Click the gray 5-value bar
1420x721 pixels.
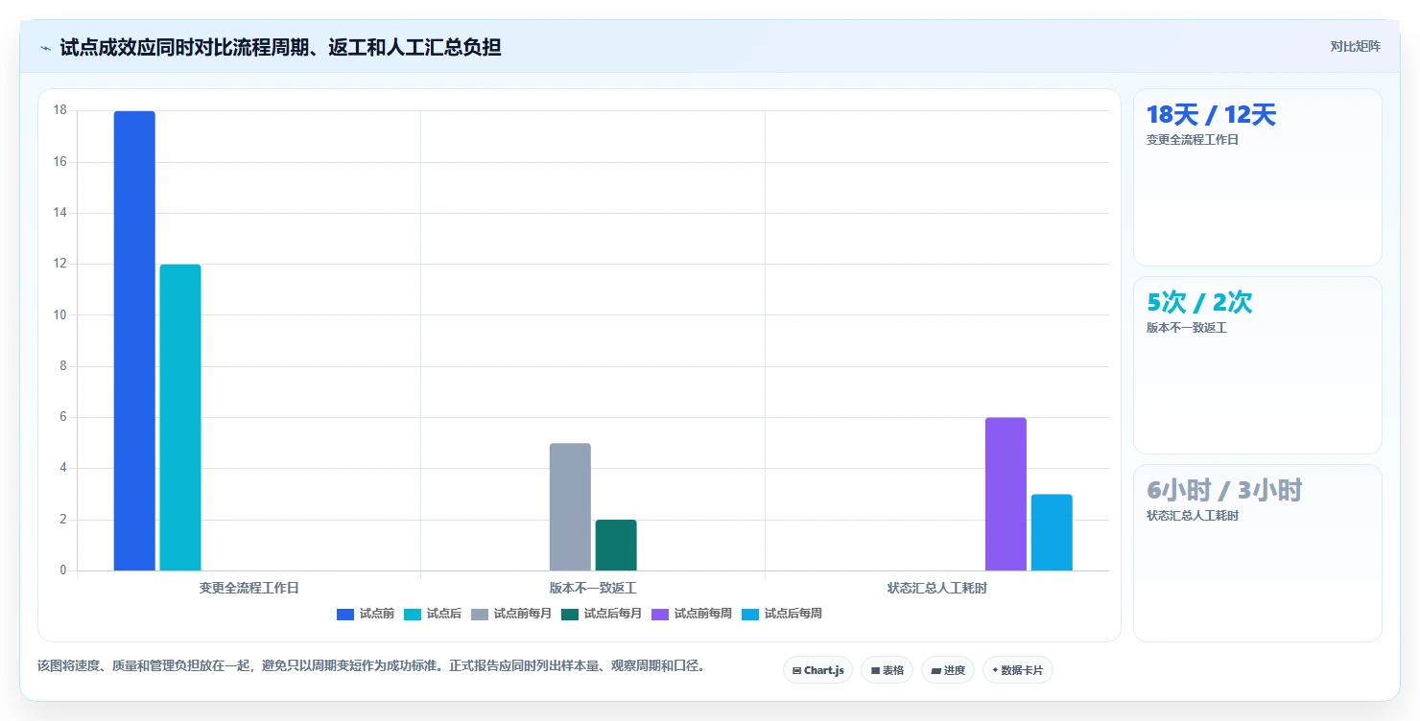(x=570, y=507)
